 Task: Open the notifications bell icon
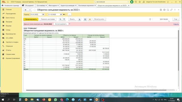coord(144,2)
